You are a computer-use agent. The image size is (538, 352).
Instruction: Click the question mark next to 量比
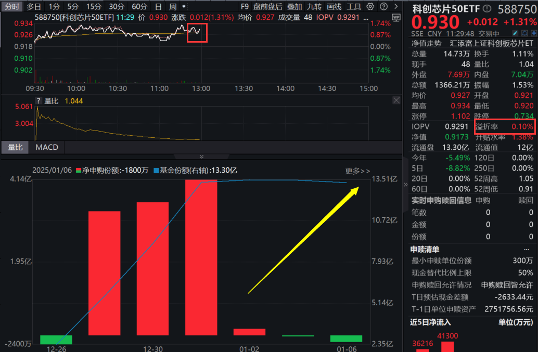pyautogui.click(x=38, y=101)
